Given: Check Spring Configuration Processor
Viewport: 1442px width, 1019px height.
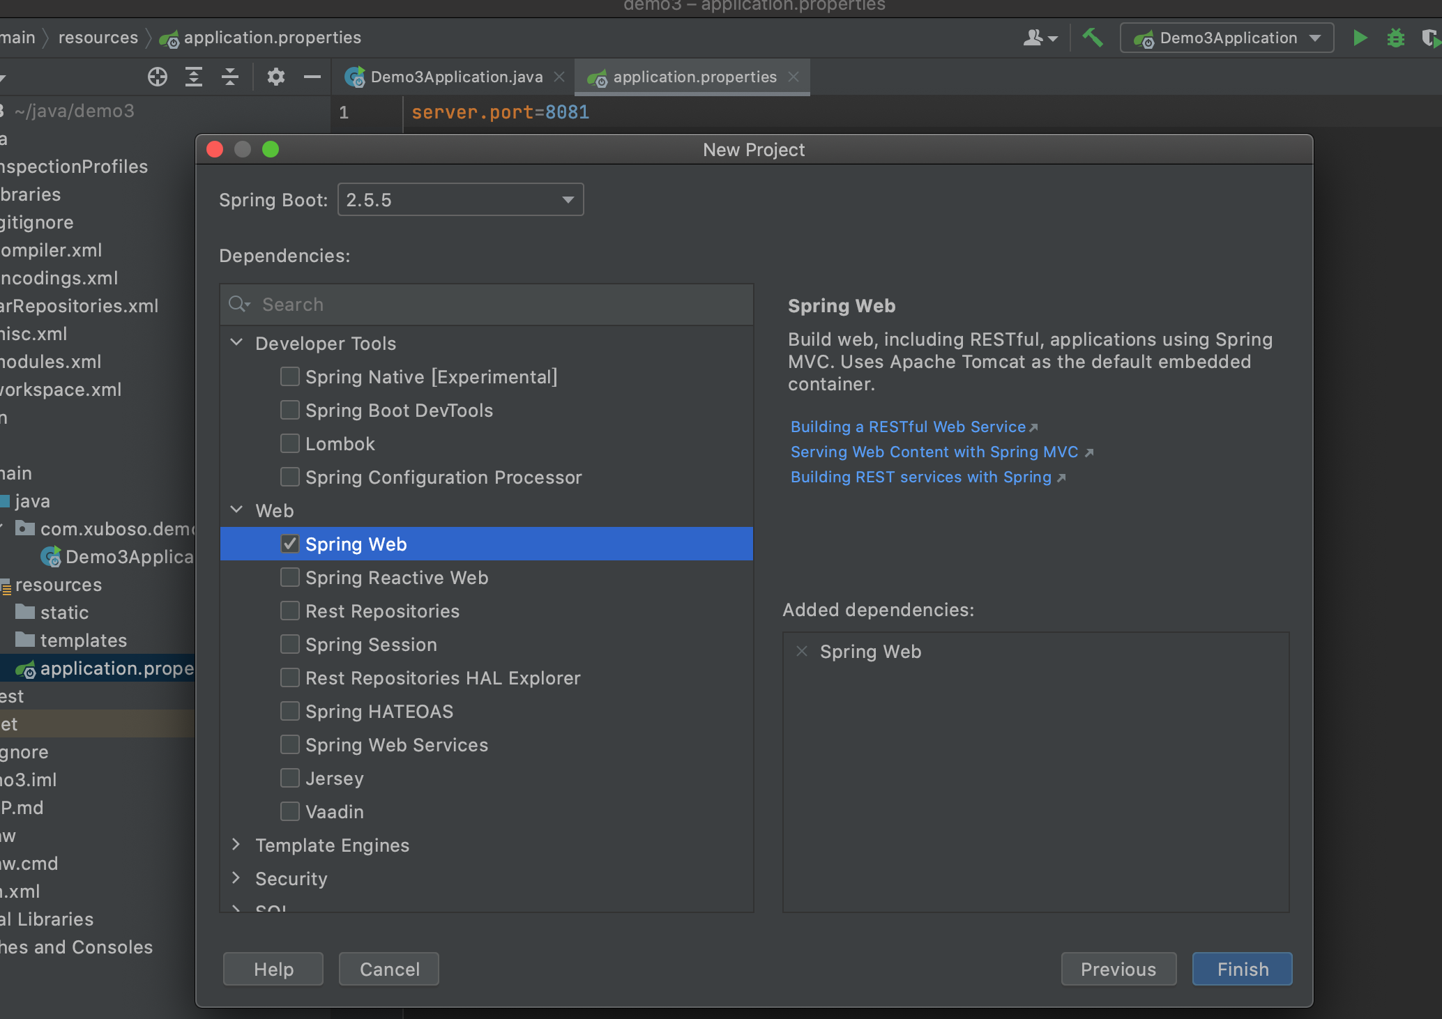Looking at the screenshot, I should click(290, 477).
